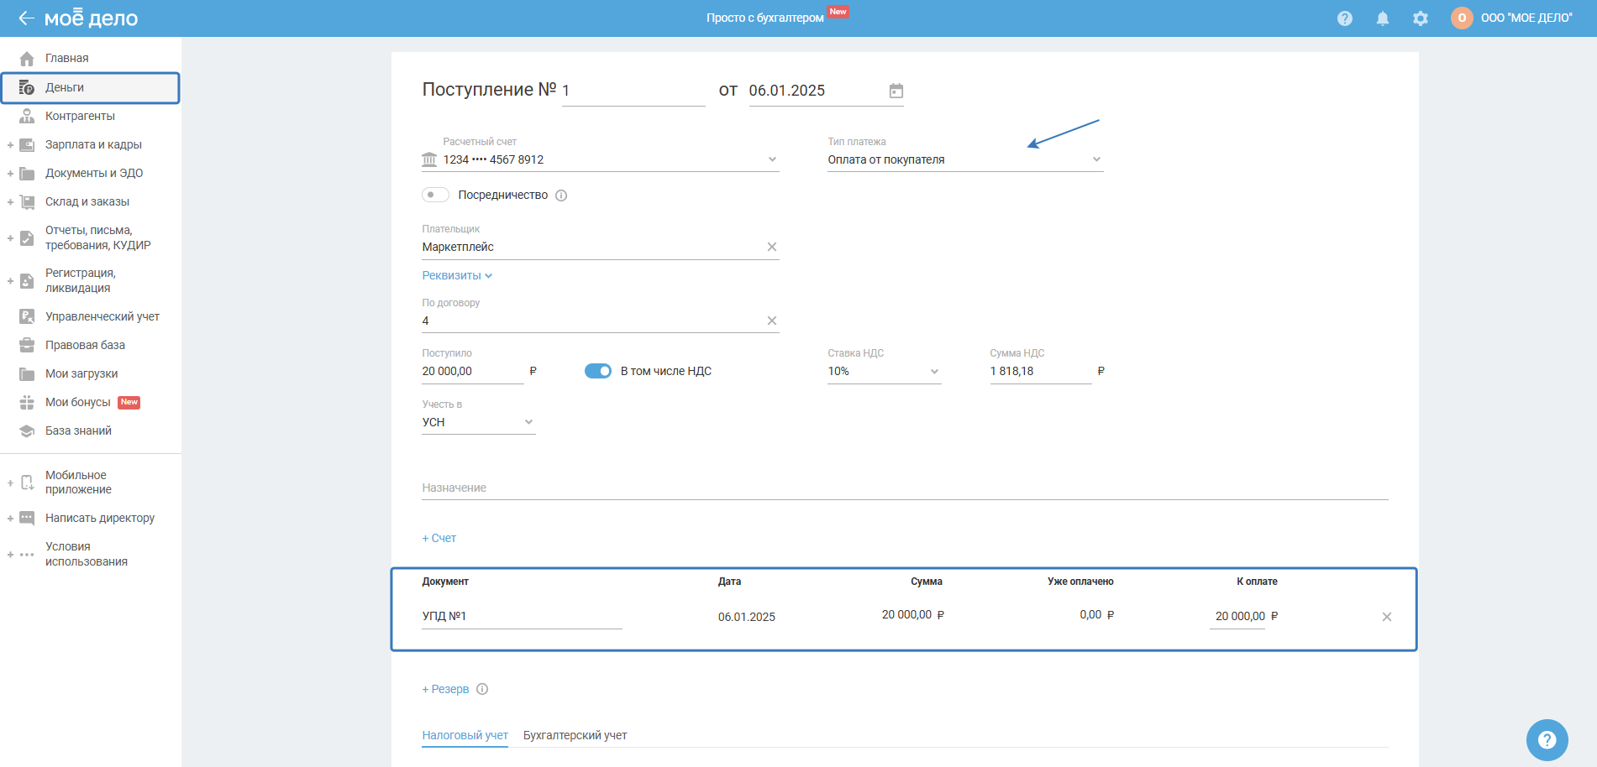Open the round help chat button
This screenshot has width=1597, height=767.
(1547, 739)
